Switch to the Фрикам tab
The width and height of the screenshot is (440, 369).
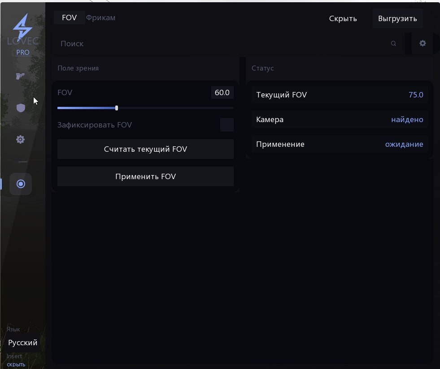pos(100,18)
